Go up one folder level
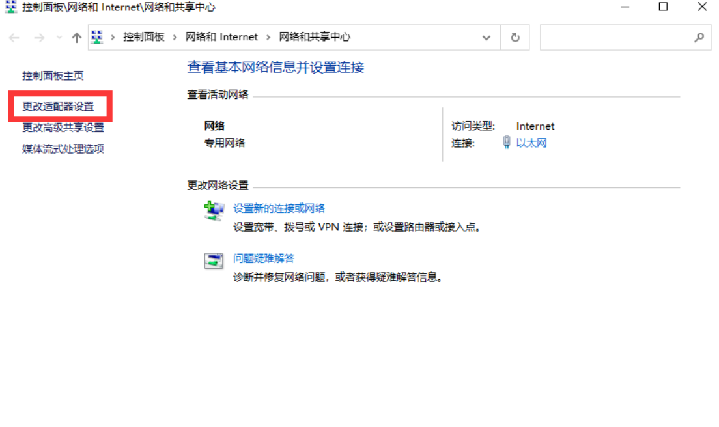 [x=77, y=38]
